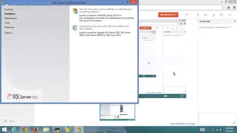Toggle the hangout camera icon

[206, 15]
